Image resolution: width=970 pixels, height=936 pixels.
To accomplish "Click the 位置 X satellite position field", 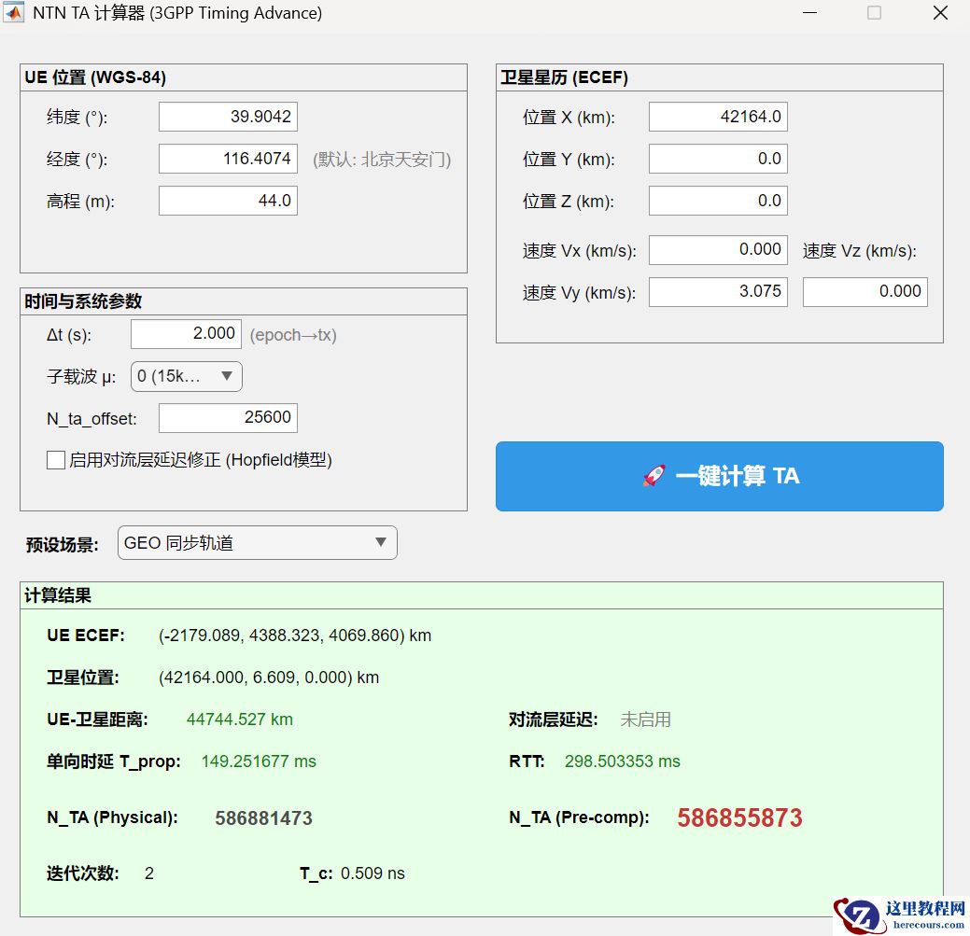I will coord(718,116).
